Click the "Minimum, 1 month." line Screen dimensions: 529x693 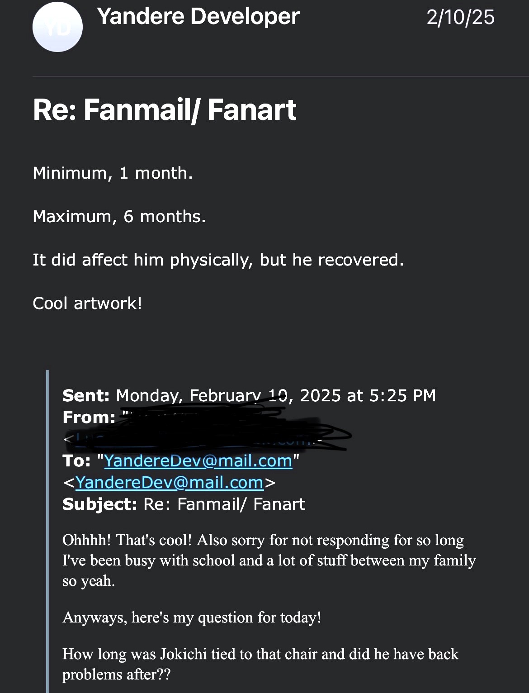point(113,173)
